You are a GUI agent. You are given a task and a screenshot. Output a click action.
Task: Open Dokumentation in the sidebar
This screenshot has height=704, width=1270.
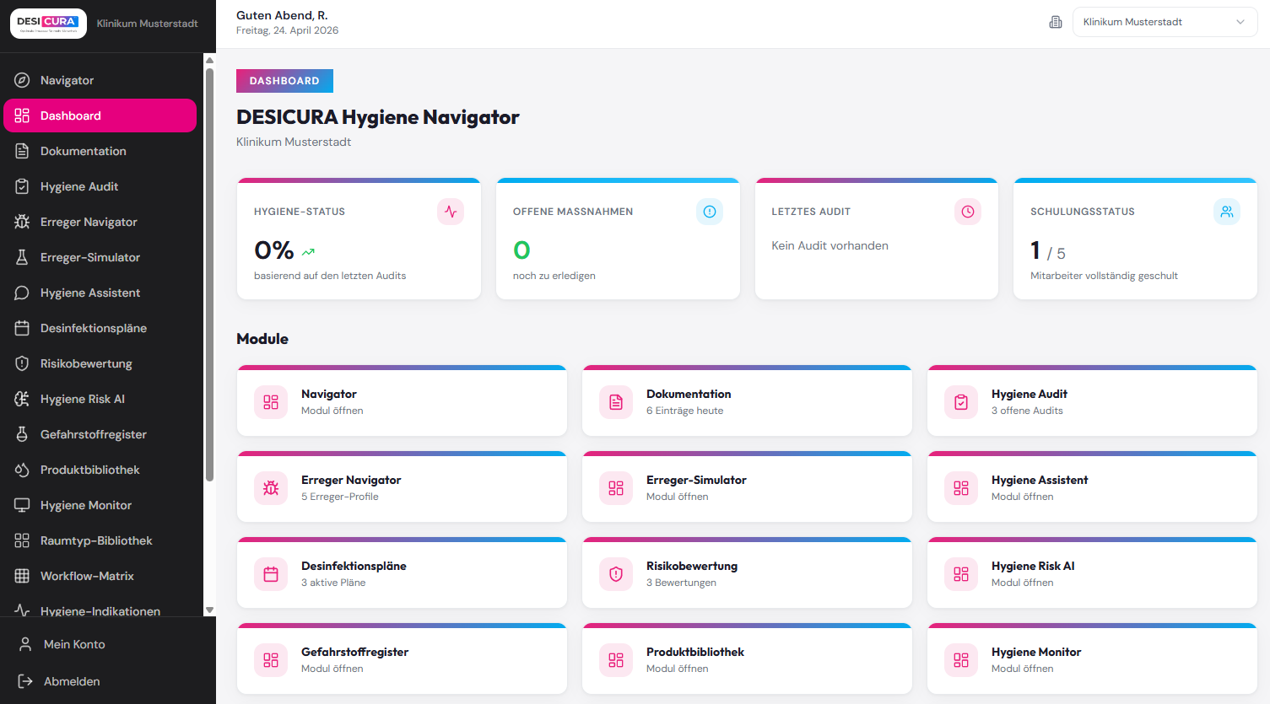[100, 151]
